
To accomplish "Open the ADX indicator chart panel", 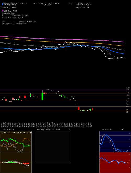I will [x=16, y=142].
